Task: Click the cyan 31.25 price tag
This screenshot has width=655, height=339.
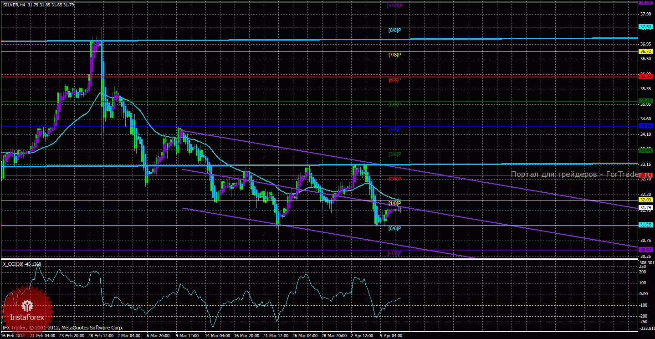Action: click(x=646, y=225)
